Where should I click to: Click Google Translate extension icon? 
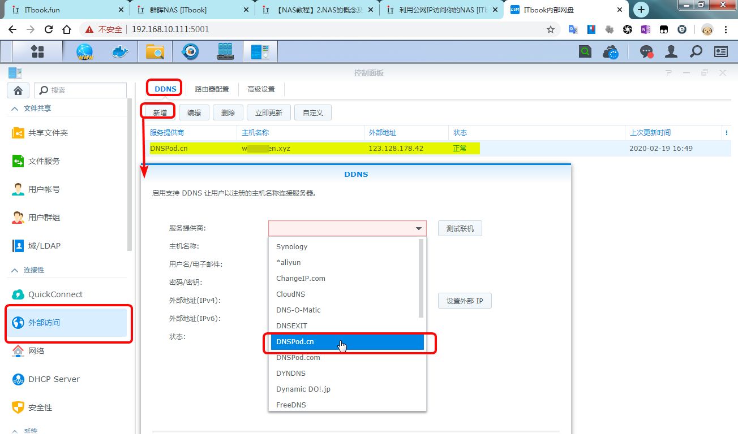pyautogui.click(x=573, y=29)
